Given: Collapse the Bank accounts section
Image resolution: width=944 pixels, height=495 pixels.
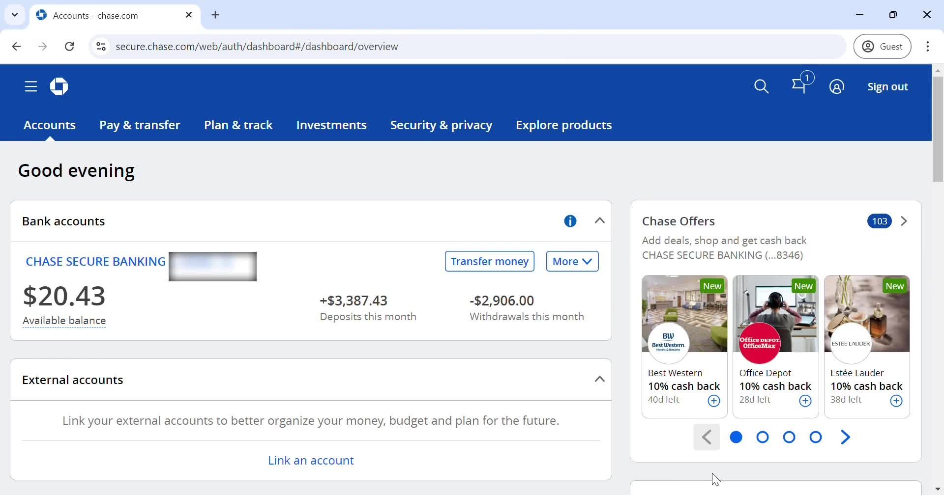Looking at the screenshot, I should click(600, 220).
